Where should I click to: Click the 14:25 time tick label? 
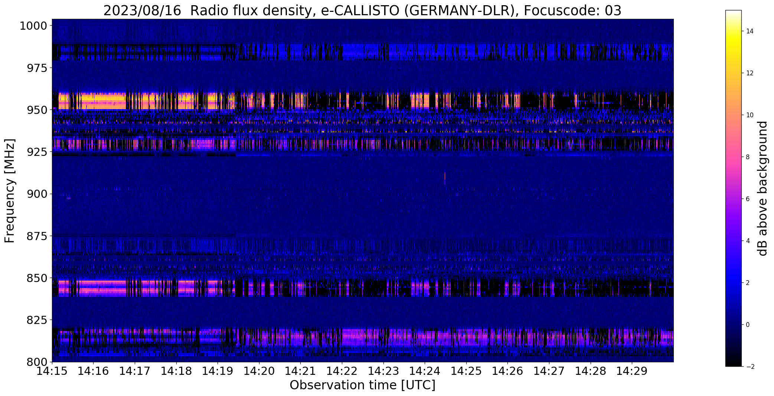(x=467, y=371)
